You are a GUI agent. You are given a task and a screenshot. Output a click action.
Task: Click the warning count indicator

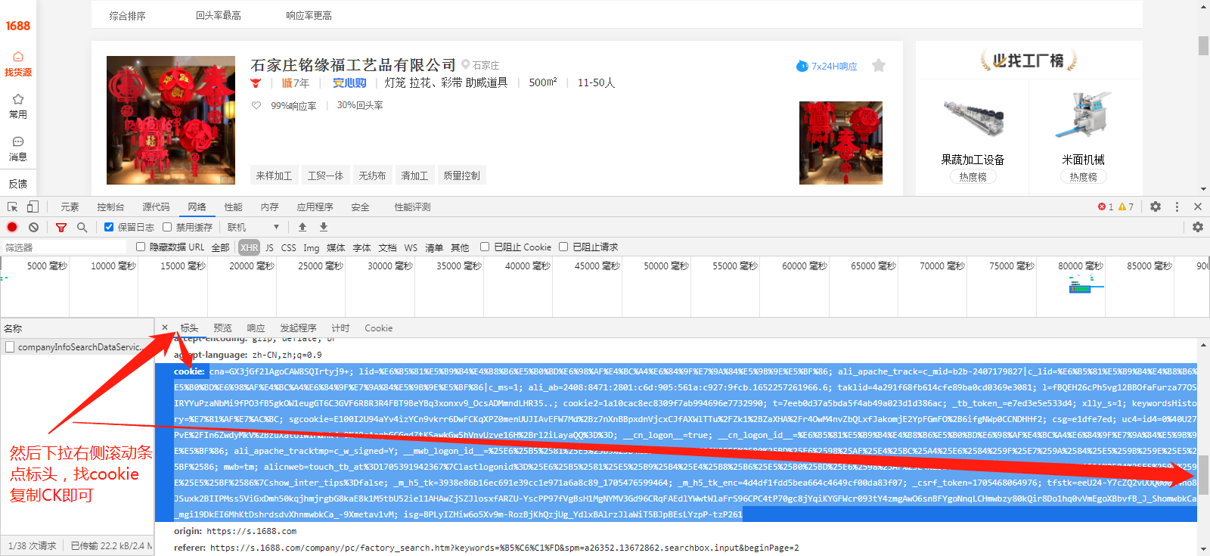1126,207
